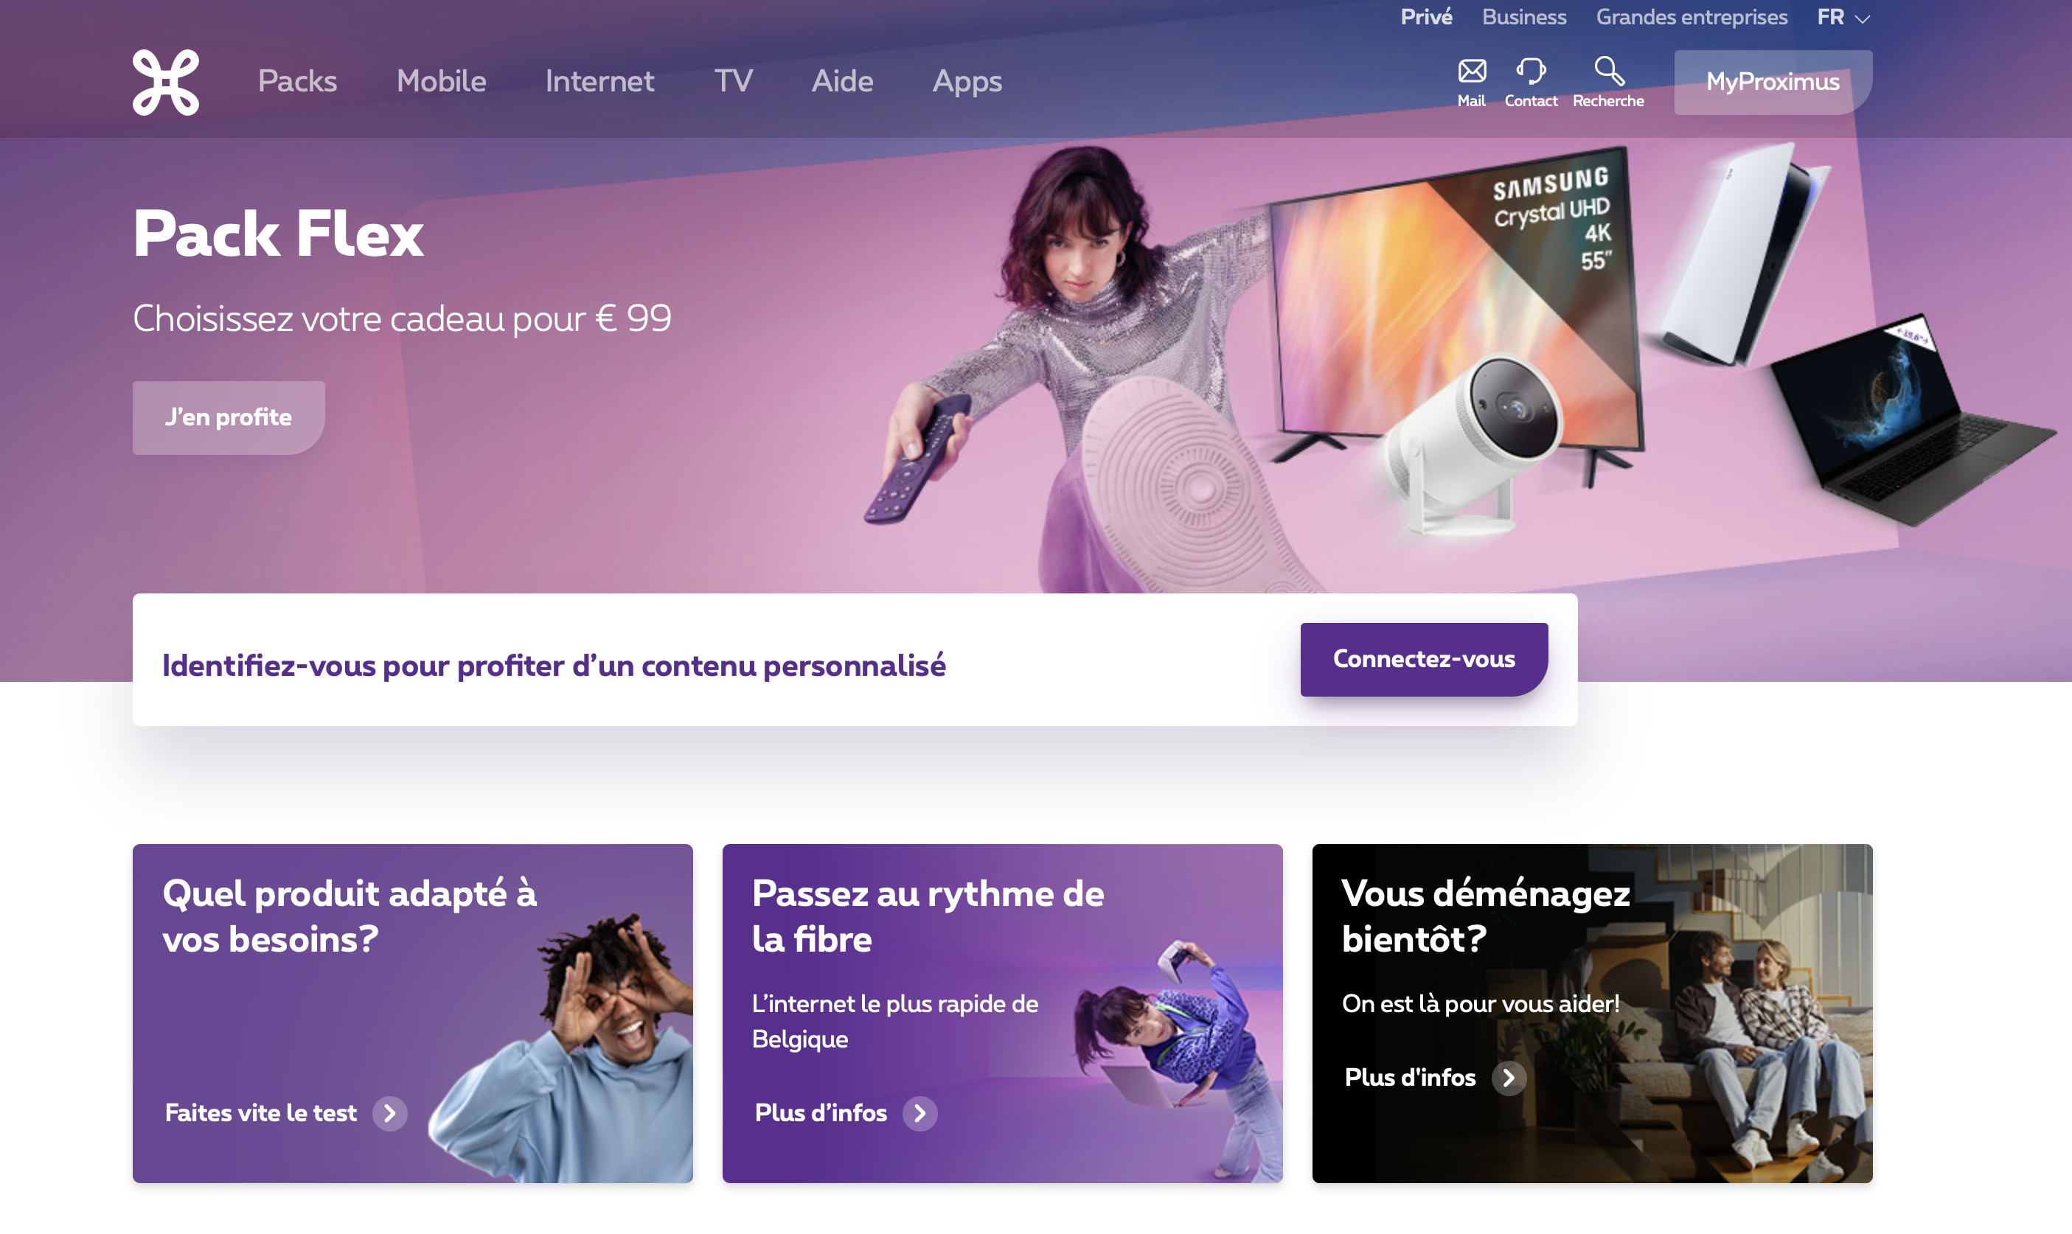Screen dimensions: 2072x1234
Task: Open the Recherche magnifier icon
Action: click(1609, 71)
